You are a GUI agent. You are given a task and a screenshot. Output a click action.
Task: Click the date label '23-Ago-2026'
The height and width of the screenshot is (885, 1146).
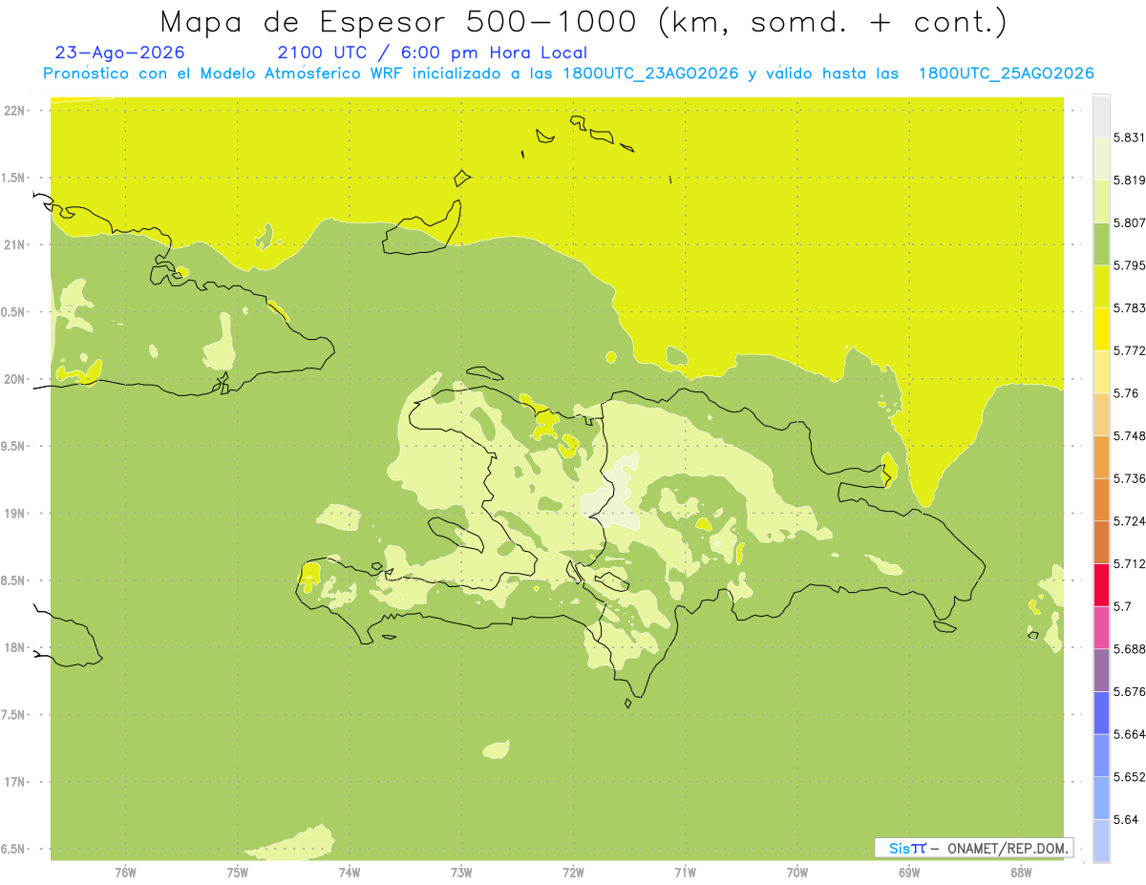click(x=120, y=53)
